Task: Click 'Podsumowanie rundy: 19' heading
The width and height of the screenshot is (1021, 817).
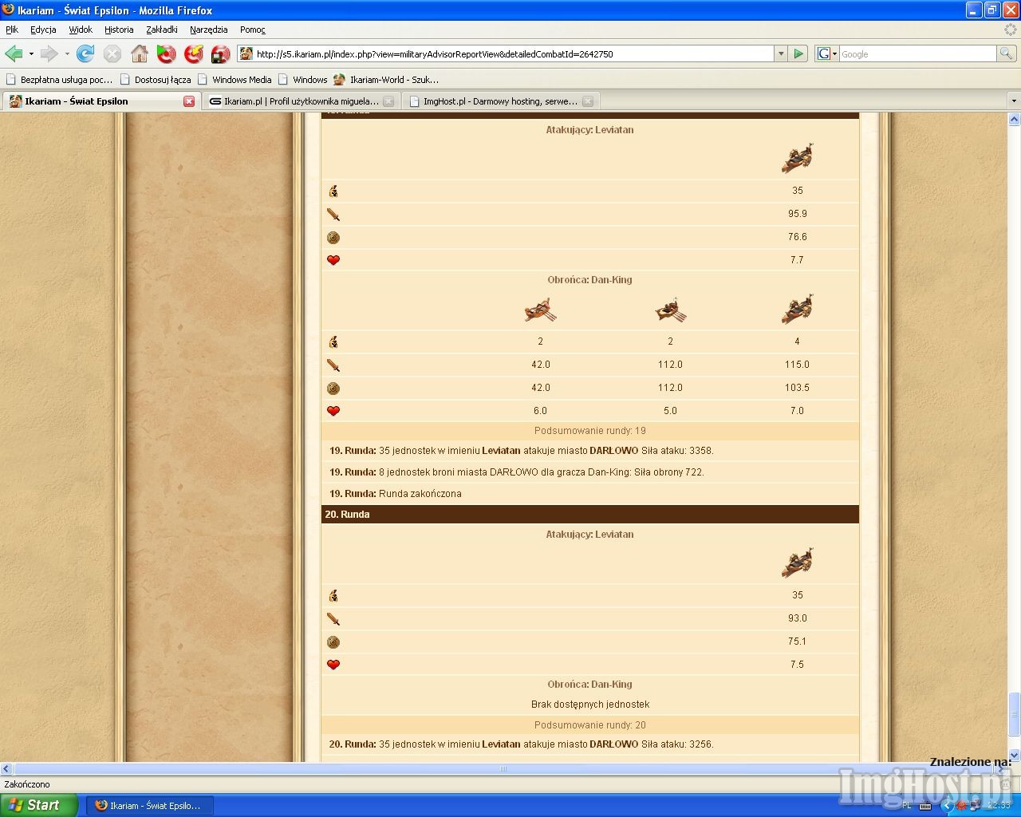Action: (590, 431)
